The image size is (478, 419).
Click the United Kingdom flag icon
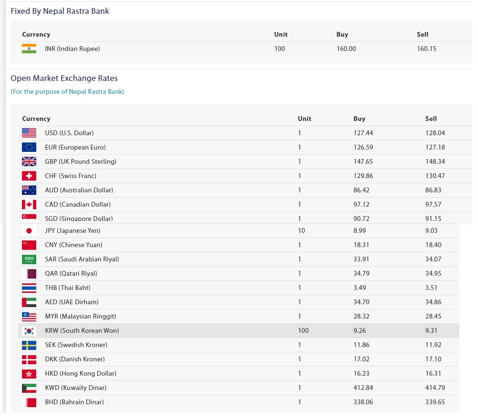coord(29,161)
